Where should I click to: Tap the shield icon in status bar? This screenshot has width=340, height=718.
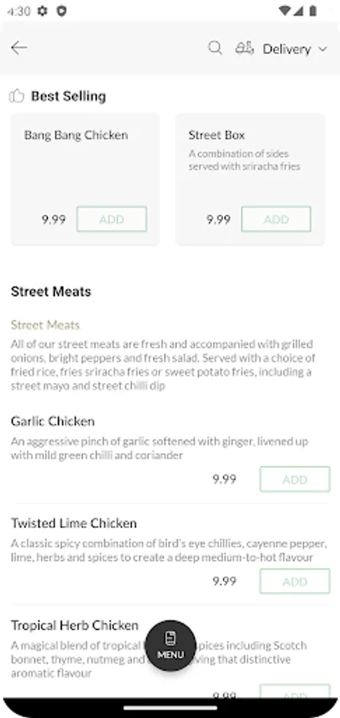click(61, 10)
